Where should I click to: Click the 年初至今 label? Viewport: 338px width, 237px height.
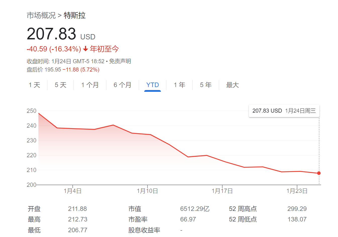pyautogui.click(x=104, y=49)
